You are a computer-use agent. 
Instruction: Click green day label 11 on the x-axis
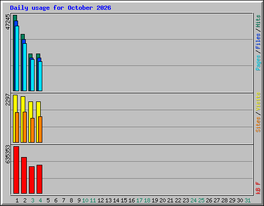point(93,200)
